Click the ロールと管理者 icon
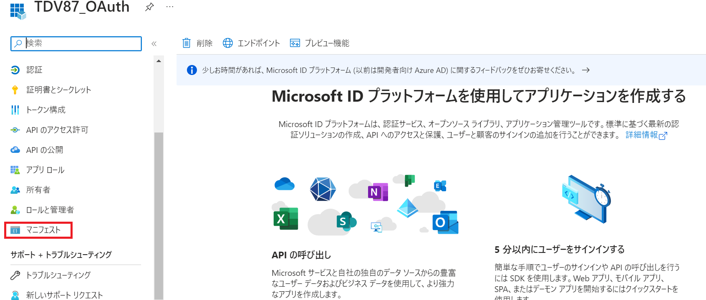Viewport: 706px width, 300px height. click(15, 210)
